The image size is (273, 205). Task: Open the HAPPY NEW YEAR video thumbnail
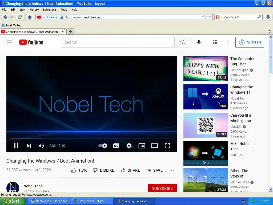(x=206, y=69)
